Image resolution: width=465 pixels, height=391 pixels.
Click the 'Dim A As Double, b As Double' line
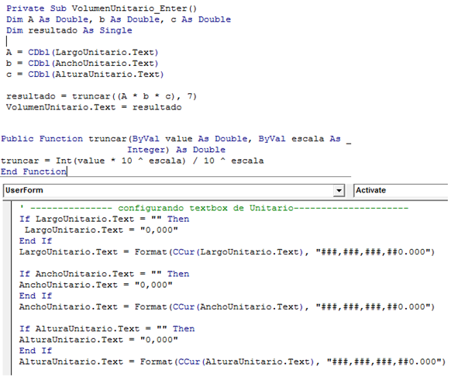coord(119,19)
